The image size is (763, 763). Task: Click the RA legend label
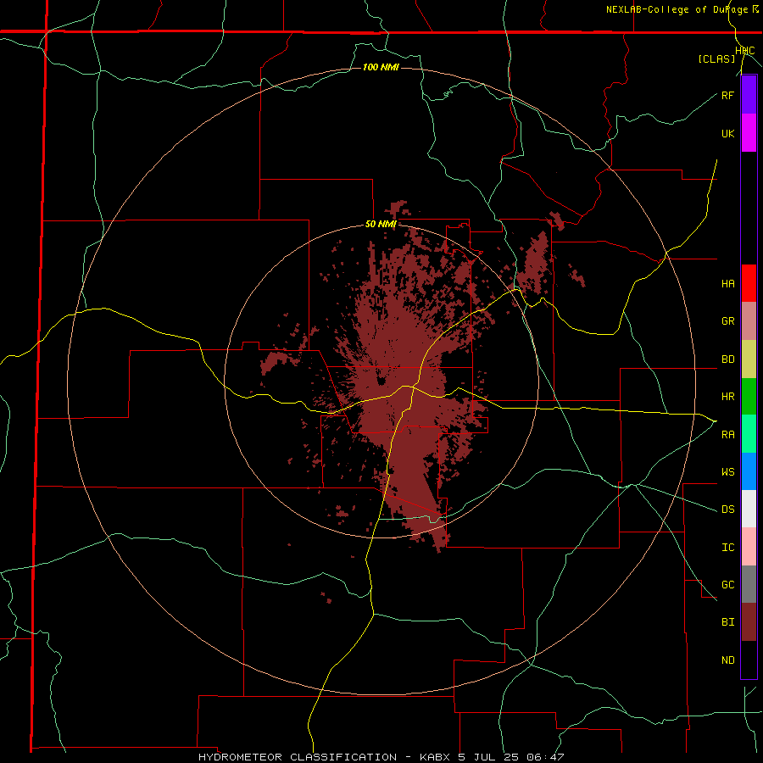(727, 435)
